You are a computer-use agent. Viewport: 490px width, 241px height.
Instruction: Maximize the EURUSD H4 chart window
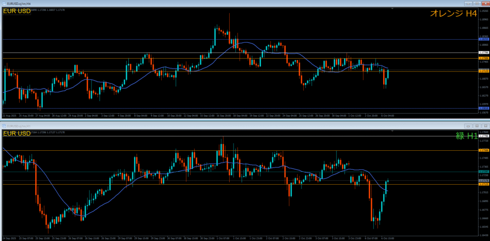(477, 3)
